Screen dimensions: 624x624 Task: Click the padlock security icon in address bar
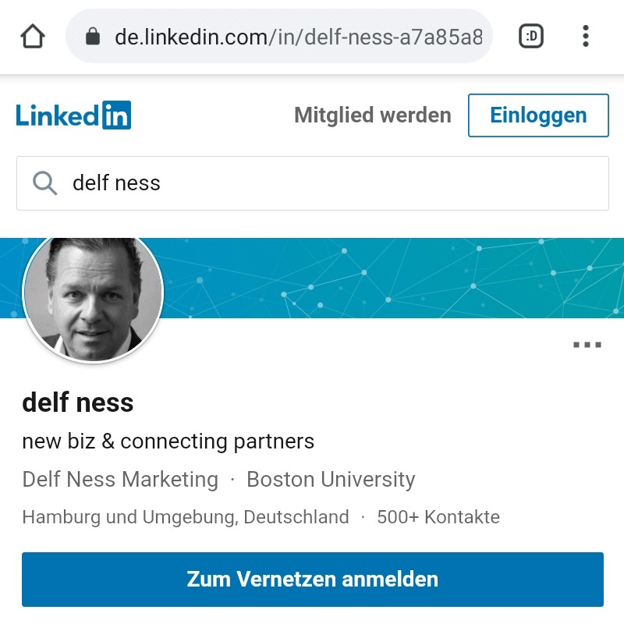tap(94, 37)
